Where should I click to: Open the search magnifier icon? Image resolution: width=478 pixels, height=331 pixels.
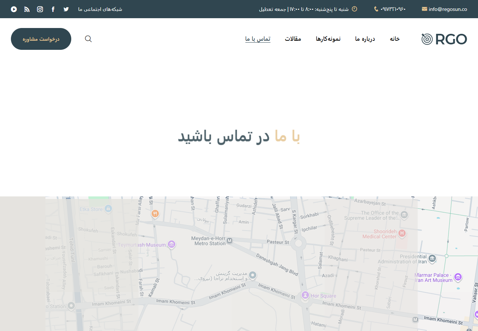[x=88, y=39]
